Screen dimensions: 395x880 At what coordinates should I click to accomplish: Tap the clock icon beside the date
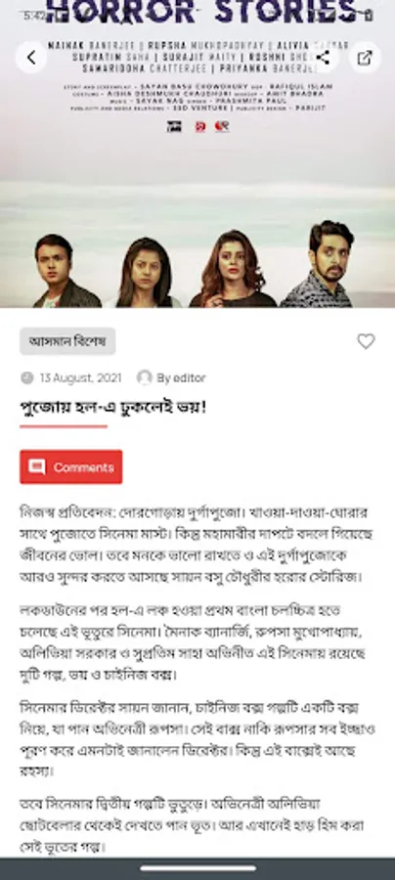(27, 377)
